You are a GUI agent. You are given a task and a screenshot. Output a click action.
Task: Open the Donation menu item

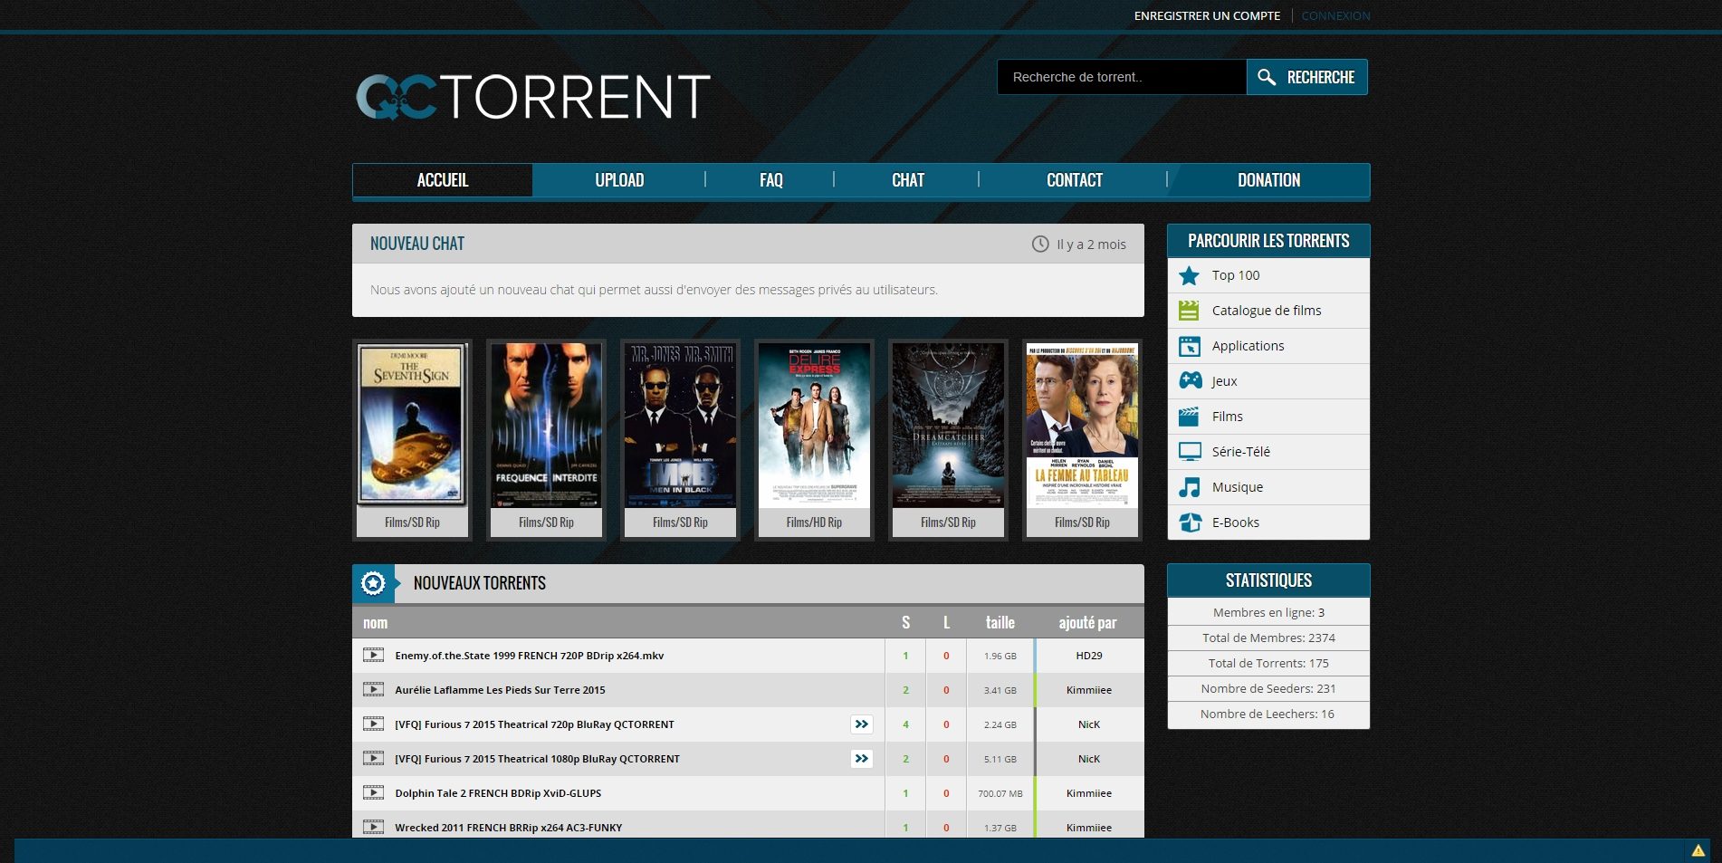point(1268,180)
